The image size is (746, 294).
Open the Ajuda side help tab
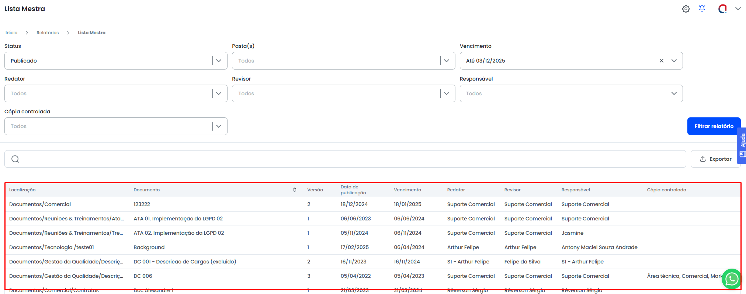(x=742, y=145)
